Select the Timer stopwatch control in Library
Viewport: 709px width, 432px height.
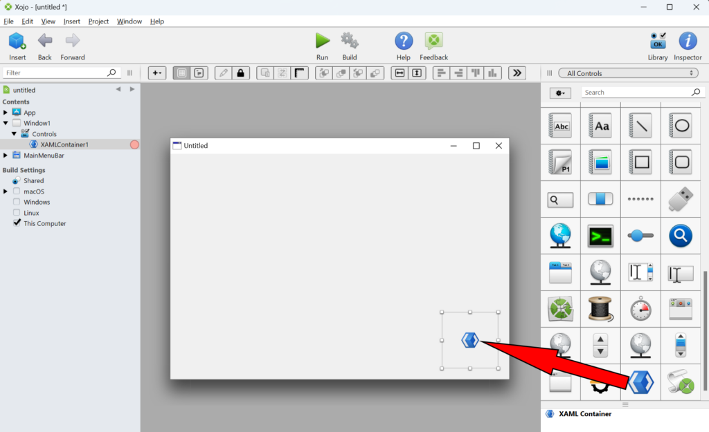point(640,309)
